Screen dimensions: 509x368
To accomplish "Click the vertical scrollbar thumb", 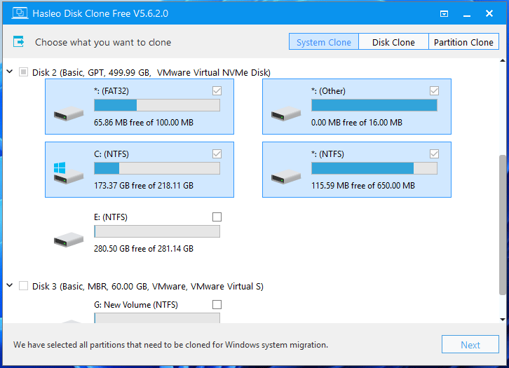I will pyautogui.click(x=503, y=225).
